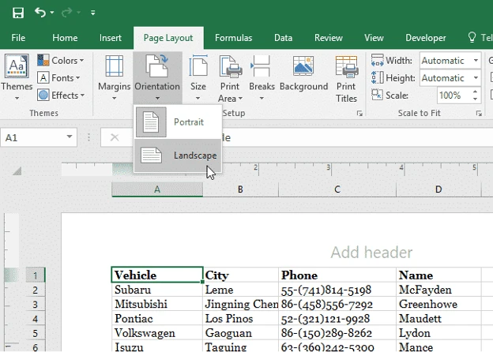Image resolution: width=493 pixels, height=352 pixels.
Task: Open the Themes gallery button
Action: pos(17,77)
